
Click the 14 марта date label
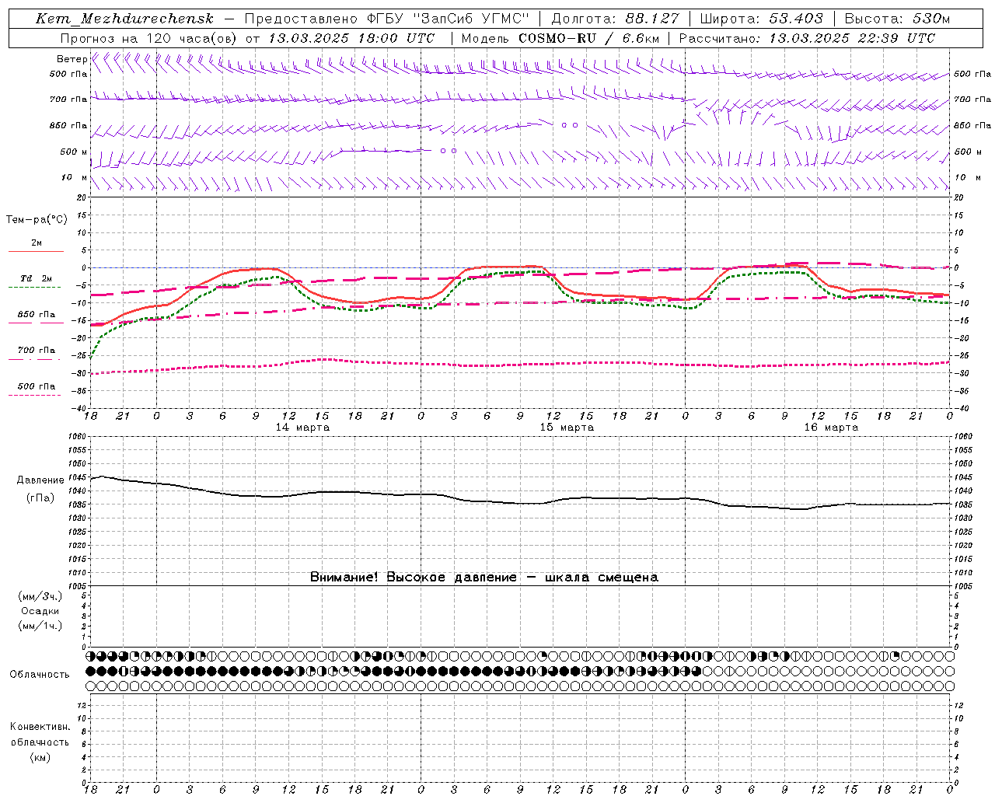tap(302, 428)
